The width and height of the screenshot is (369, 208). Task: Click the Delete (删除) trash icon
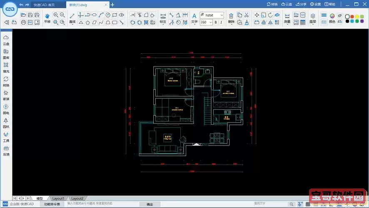[231, 16]
